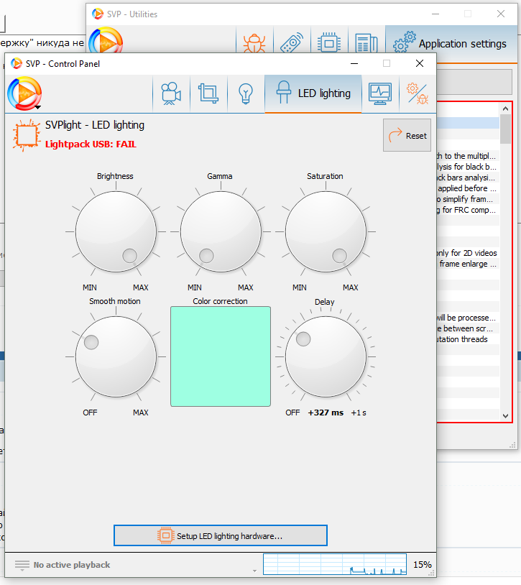The image size is (521, 585).
Task: Open the SVP logo main menu
Action: pyautogui.click(x=24, y=93)
